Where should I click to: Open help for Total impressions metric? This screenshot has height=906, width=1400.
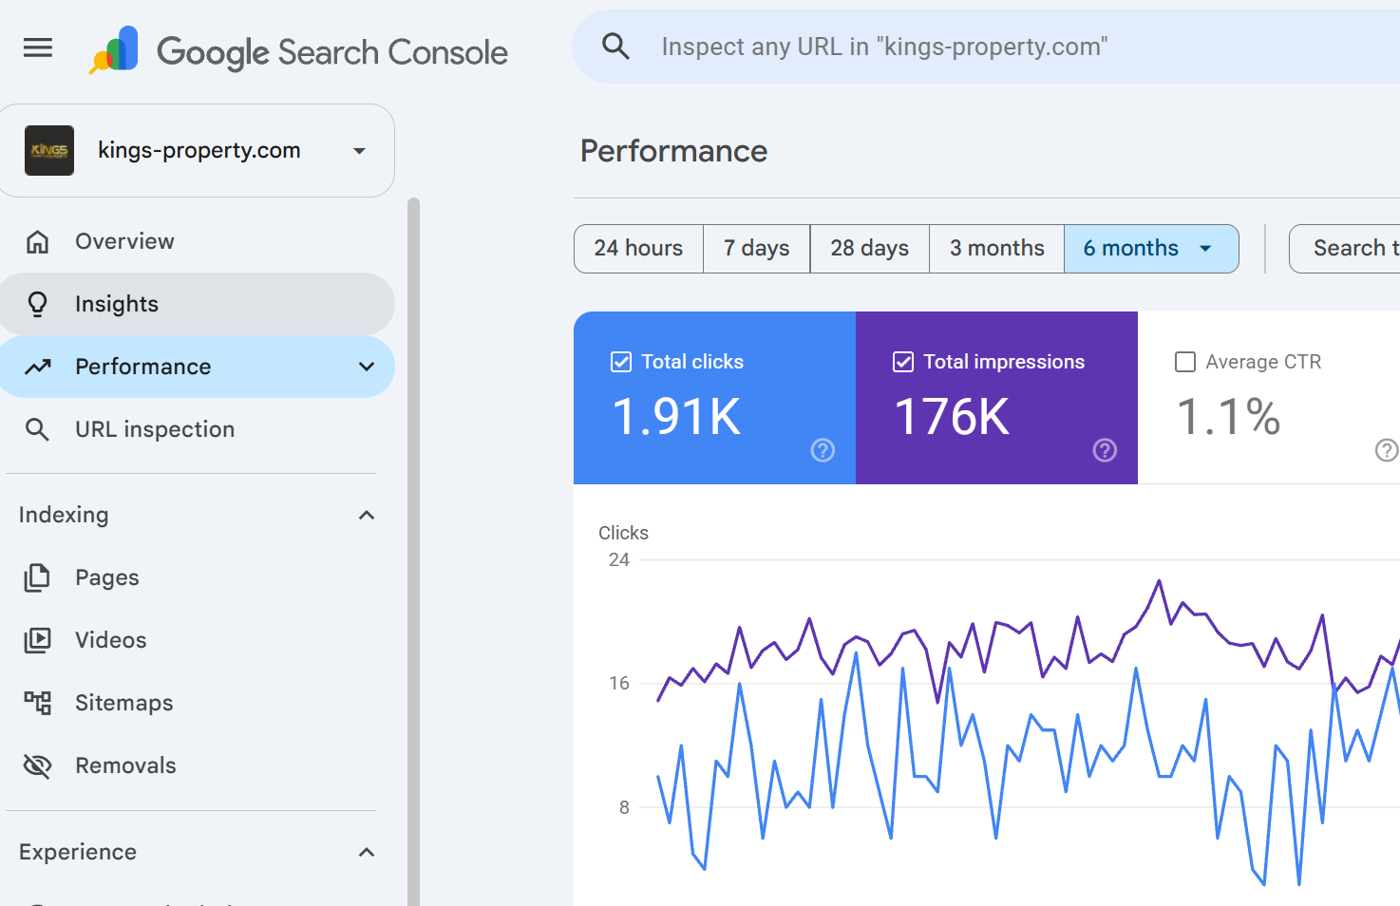[x=1105, y=450]
